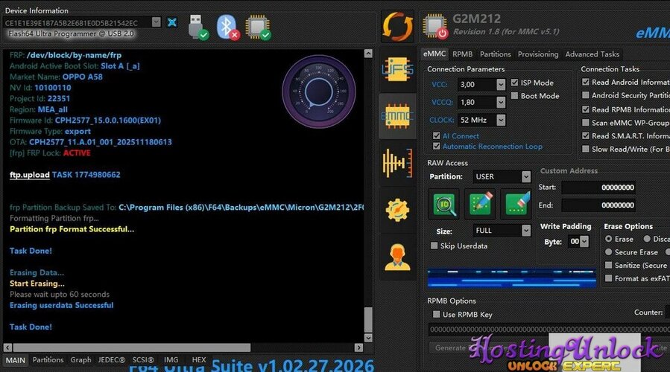
Task: Open the JEDEC tab at bottom
Action: [111, 360]
